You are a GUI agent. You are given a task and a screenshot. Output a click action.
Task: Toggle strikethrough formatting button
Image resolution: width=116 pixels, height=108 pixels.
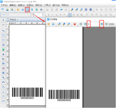coord(60,15)
